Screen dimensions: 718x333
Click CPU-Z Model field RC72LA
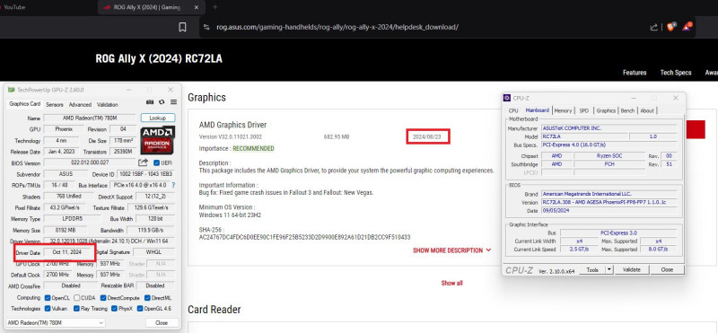[585, 136]
